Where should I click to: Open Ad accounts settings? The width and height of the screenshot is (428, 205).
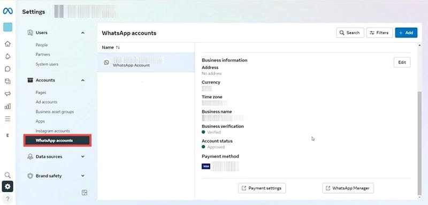click(47, 102)
